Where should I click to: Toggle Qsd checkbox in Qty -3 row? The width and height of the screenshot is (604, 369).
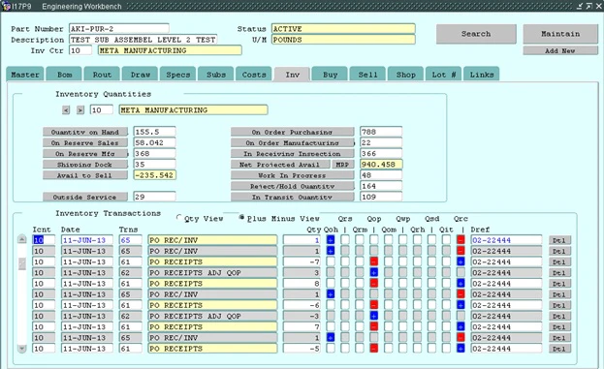tap(431, 316)
